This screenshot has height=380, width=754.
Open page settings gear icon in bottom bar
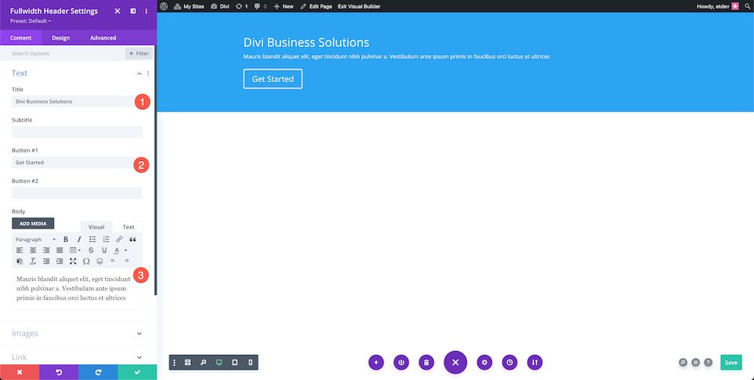(485, 362)
